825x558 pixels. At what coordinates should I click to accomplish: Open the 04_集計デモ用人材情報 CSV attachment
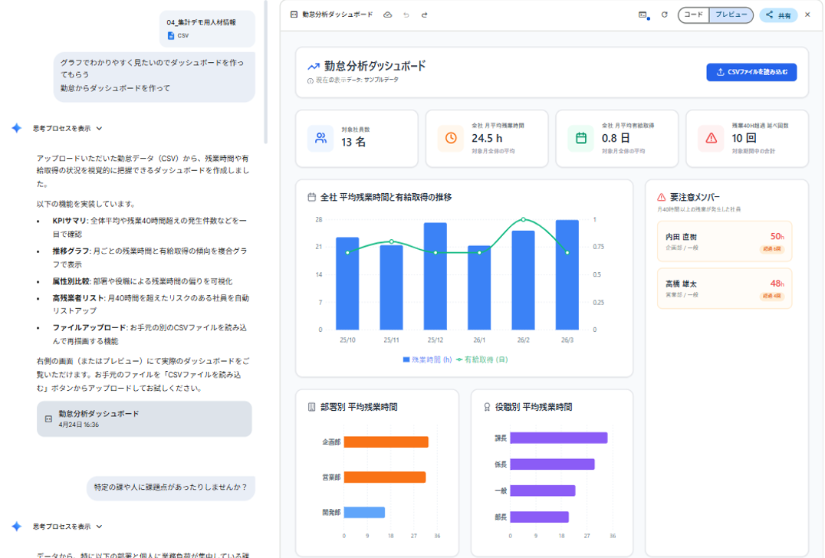(x=207, y=28)
